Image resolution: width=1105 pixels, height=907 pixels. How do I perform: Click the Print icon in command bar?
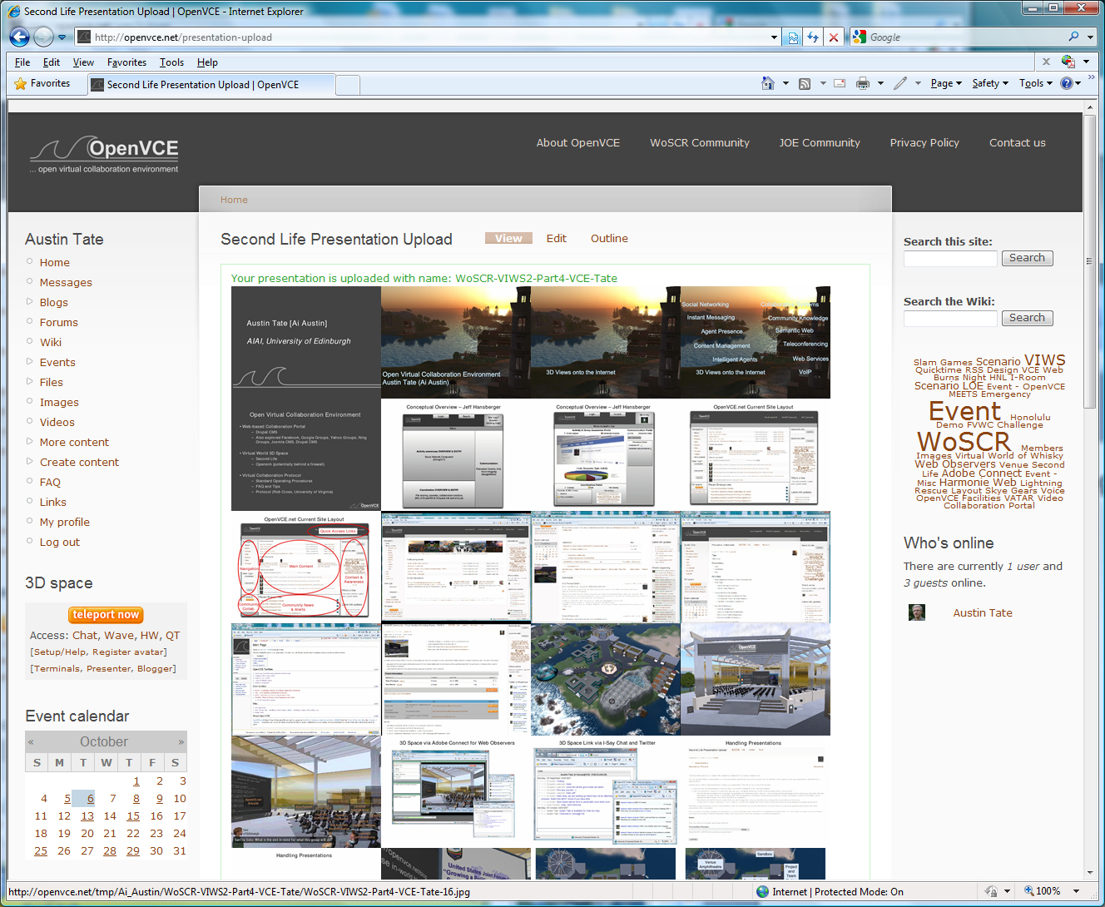point(863,83)
